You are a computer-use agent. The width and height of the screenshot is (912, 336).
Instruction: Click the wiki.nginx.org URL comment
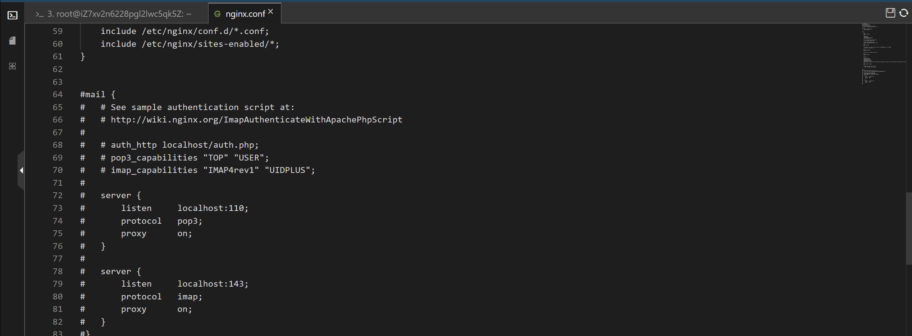[252, 120]
